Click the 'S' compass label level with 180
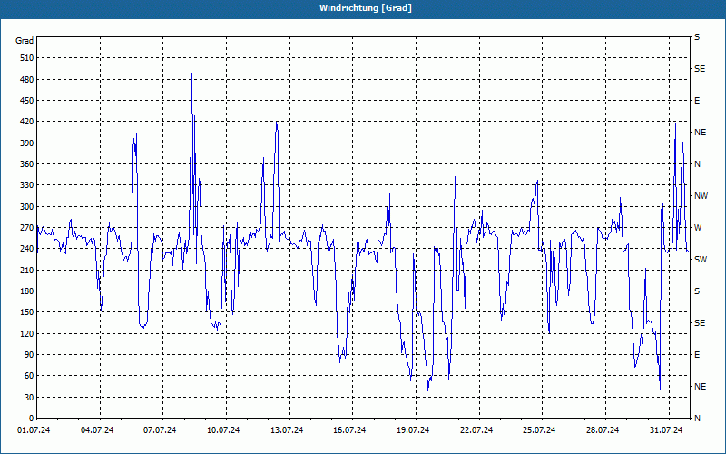The height and width of the screenshot is (454, 726). coord(697,291)
